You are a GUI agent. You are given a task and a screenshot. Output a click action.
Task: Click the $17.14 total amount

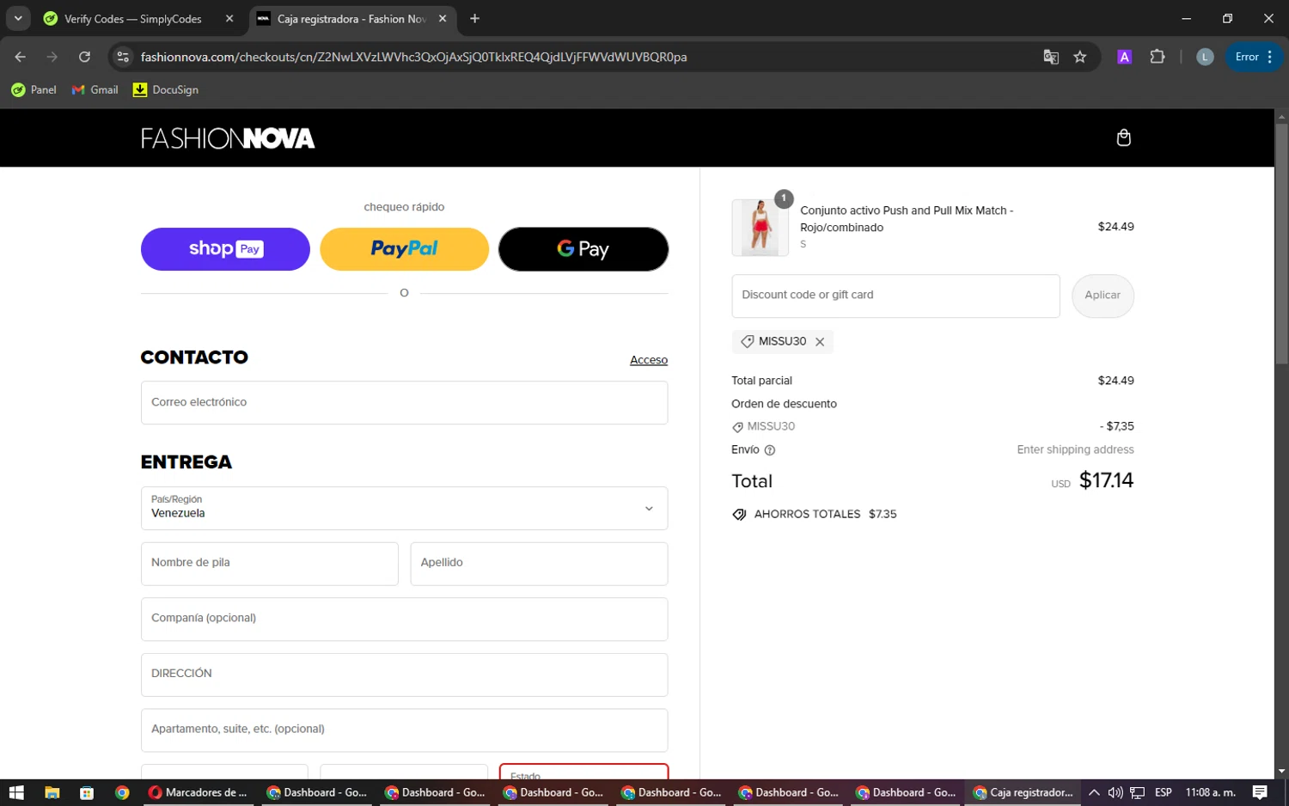[1106, 480]
